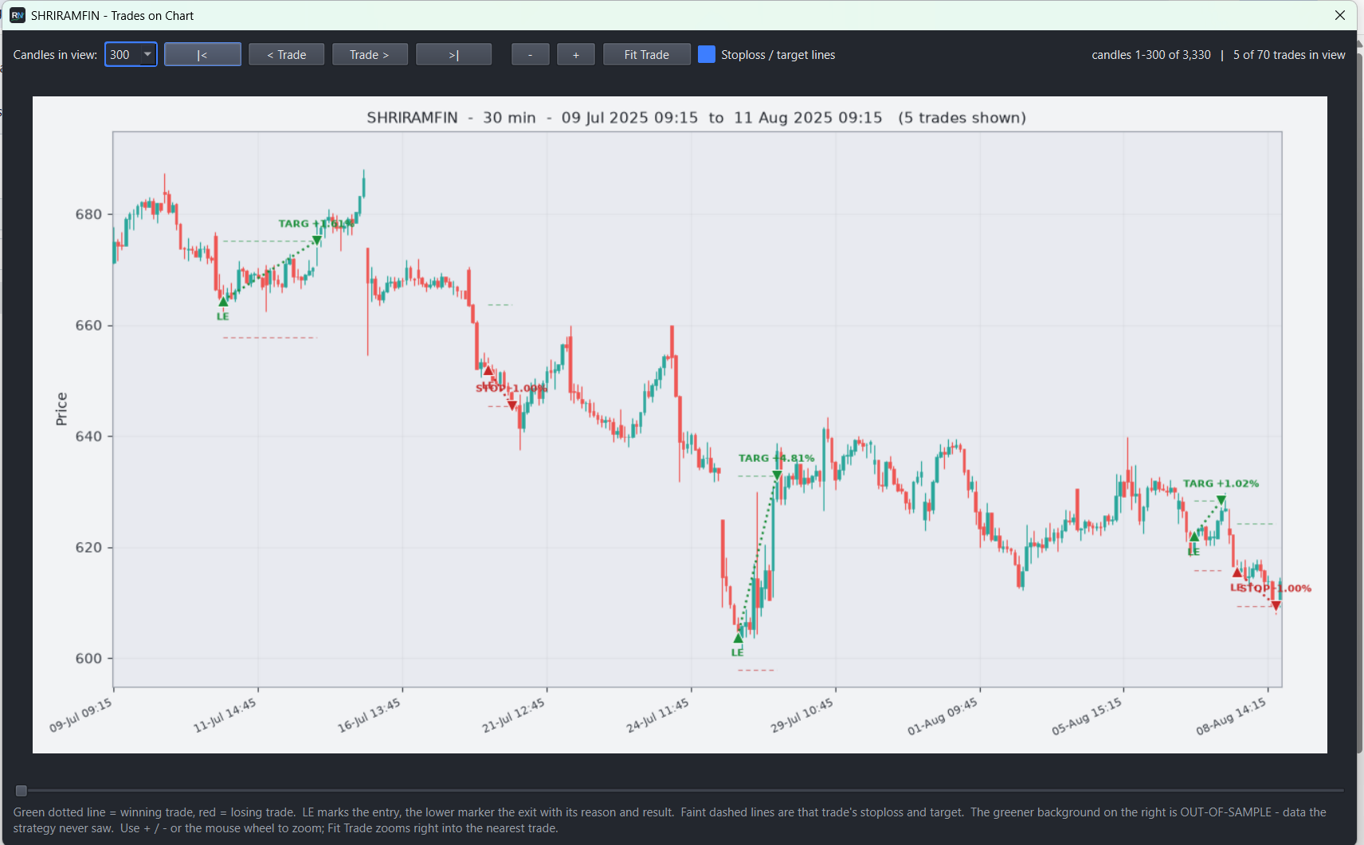Toggle the Stoploss / target lines checkbox

pyautogui.click(x=706, y=54)
